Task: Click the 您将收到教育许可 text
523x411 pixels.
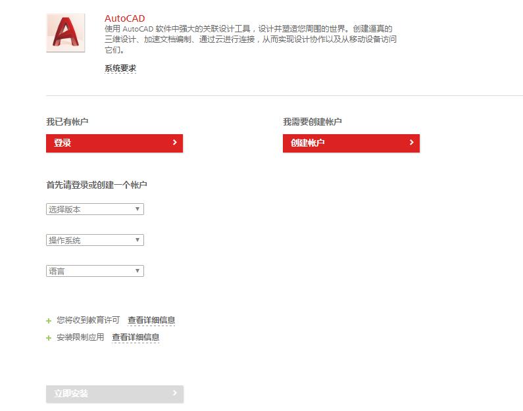Action: point(88,320)
